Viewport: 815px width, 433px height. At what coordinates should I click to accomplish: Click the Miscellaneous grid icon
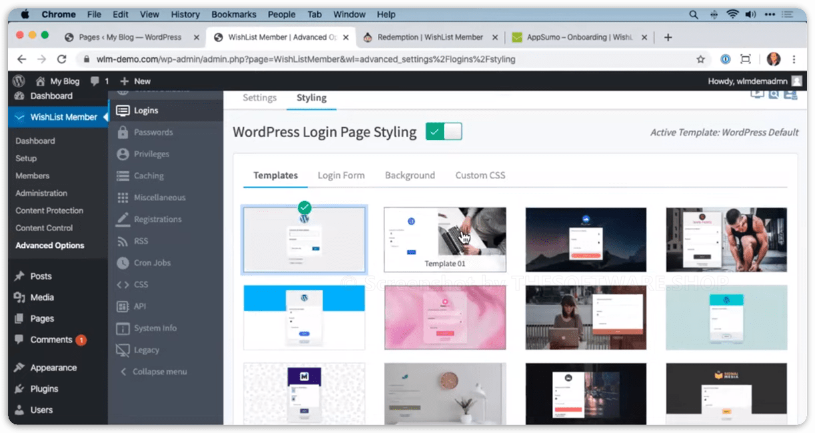pos(123,198)
